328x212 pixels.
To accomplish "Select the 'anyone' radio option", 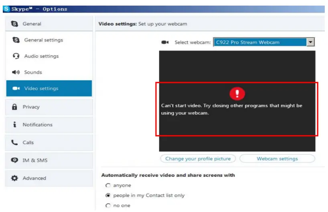I will pyautogui.click(x=108, y=186).
